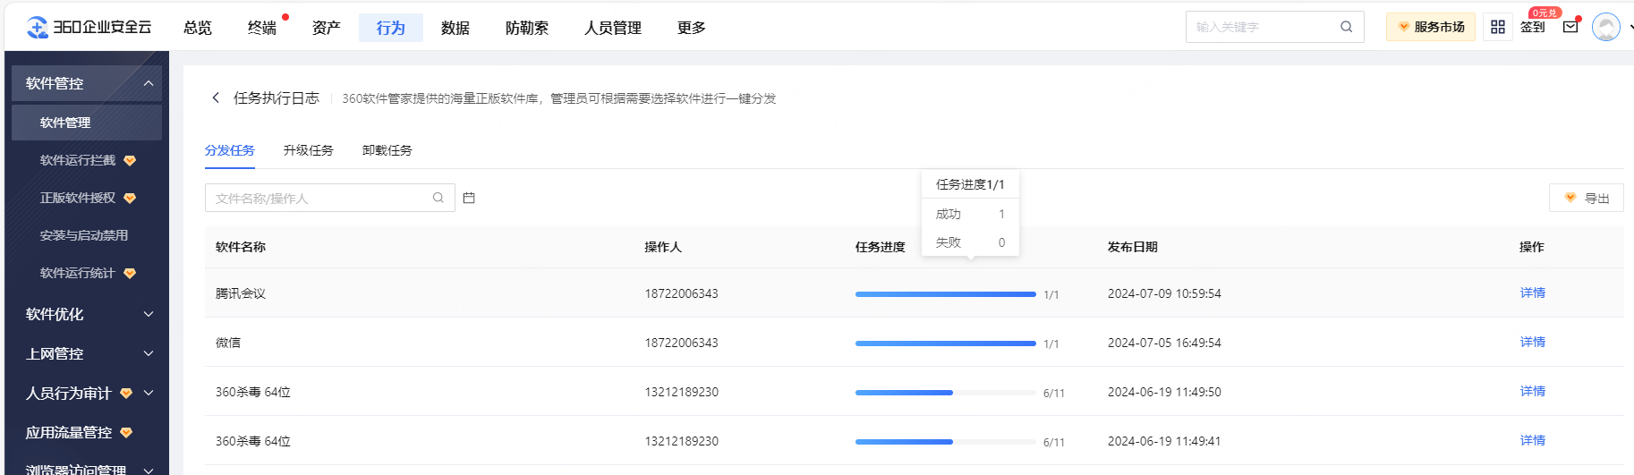The image size is (1634, 475).
Task: Focus the 文件名称/操作人 search field
Action: pos(330,198)
